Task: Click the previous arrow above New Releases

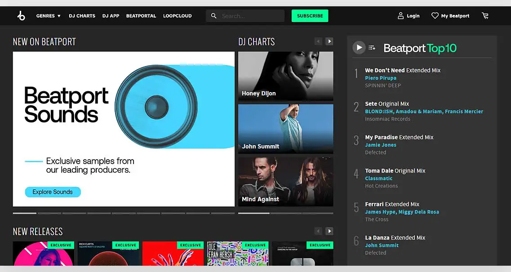Action: [x=318, y=231]
